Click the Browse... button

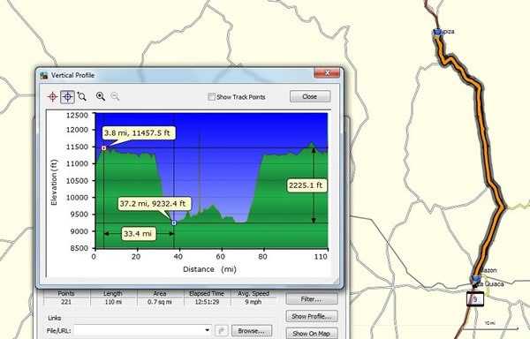(x=252, y=330)
